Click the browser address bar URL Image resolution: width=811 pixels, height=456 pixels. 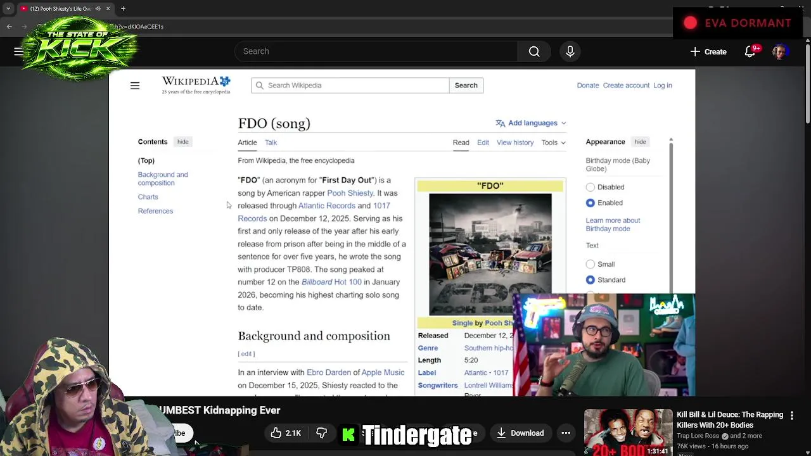pos(139,27)
